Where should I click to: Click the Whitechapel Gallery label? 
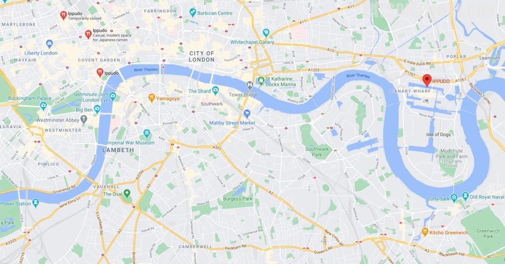click(252, 42)
